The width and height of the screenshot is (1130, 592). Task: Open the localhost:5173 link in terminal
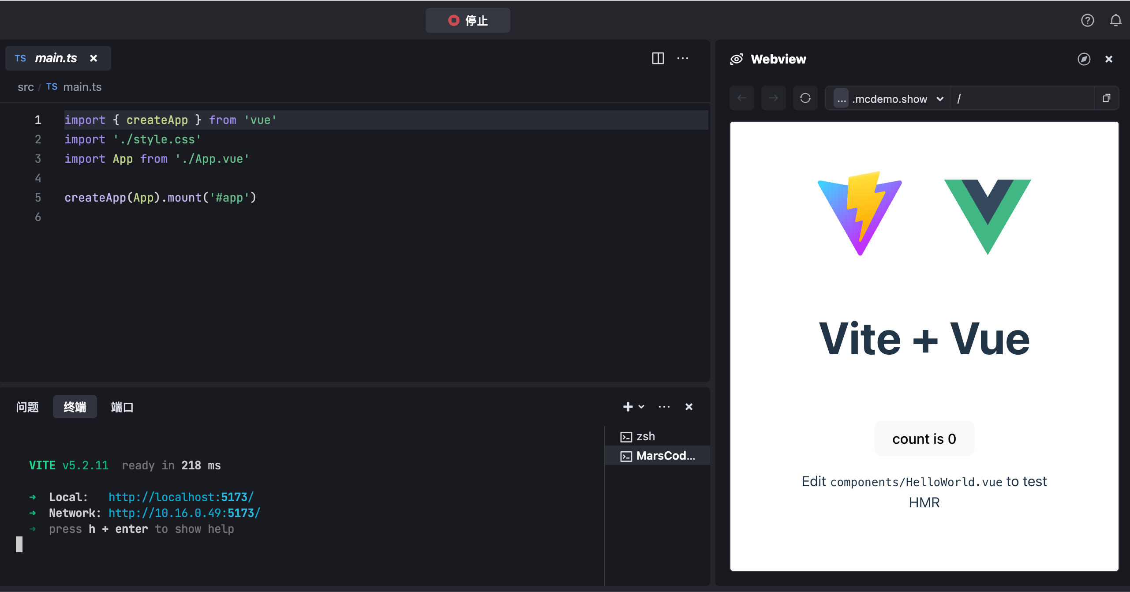point(181,497)
